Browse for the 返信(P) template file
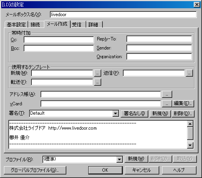This screenshot has height=178, width=202. (189, 73)
